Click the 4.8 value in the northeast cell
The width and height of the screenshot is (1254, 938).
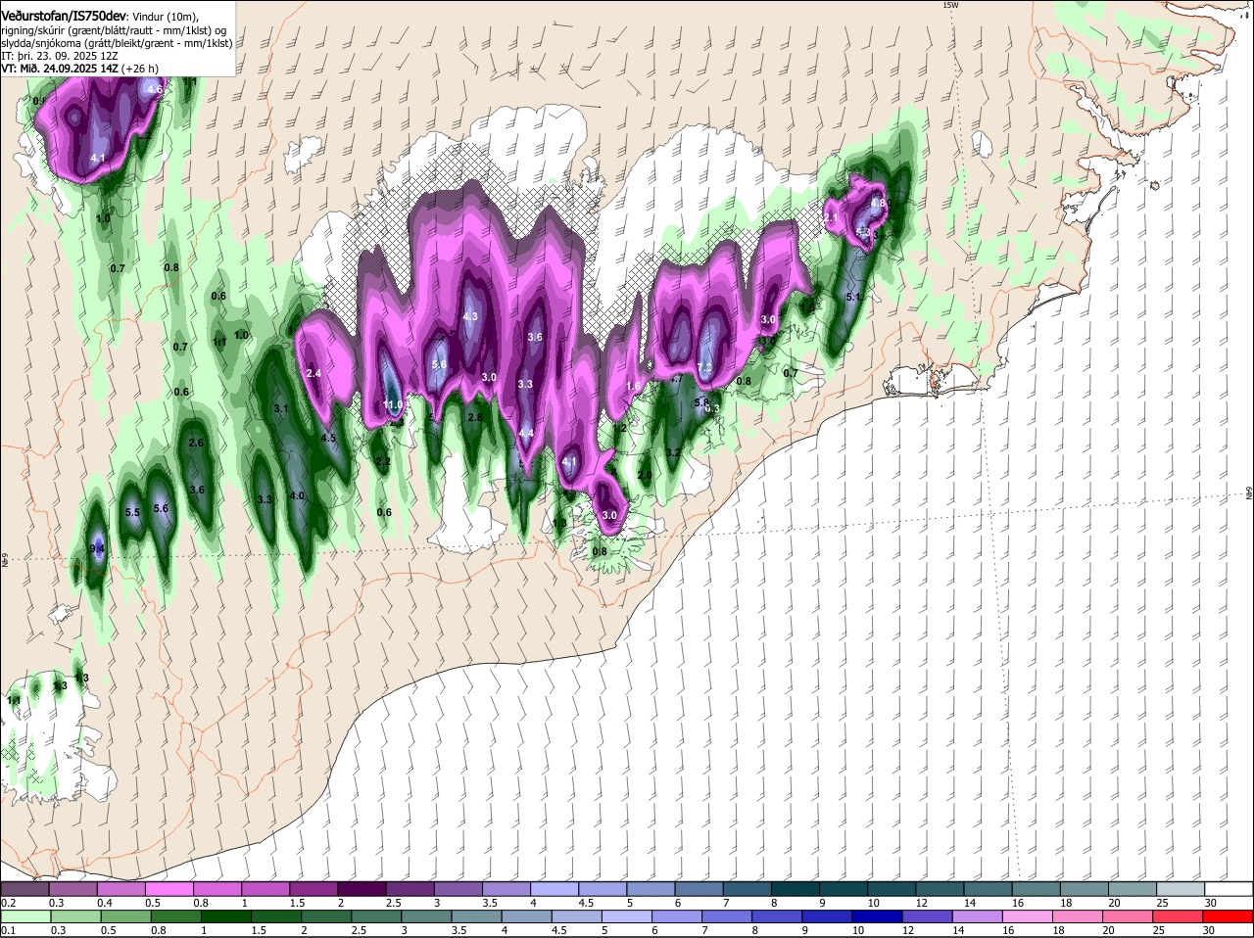878,204
